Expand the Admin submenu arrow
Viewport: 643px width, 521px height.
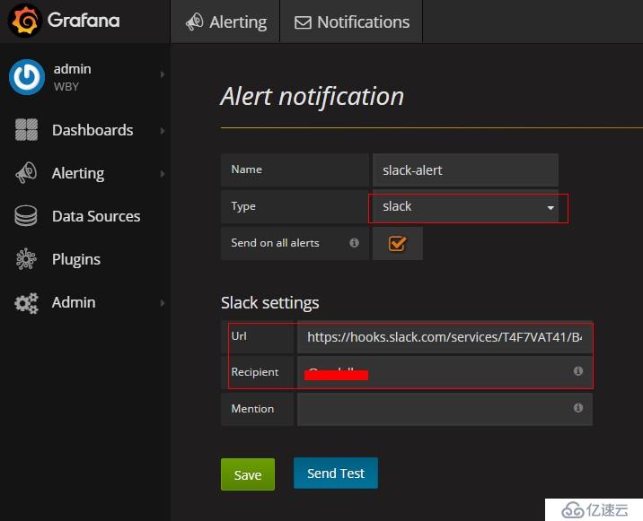(x=163, y=303)
